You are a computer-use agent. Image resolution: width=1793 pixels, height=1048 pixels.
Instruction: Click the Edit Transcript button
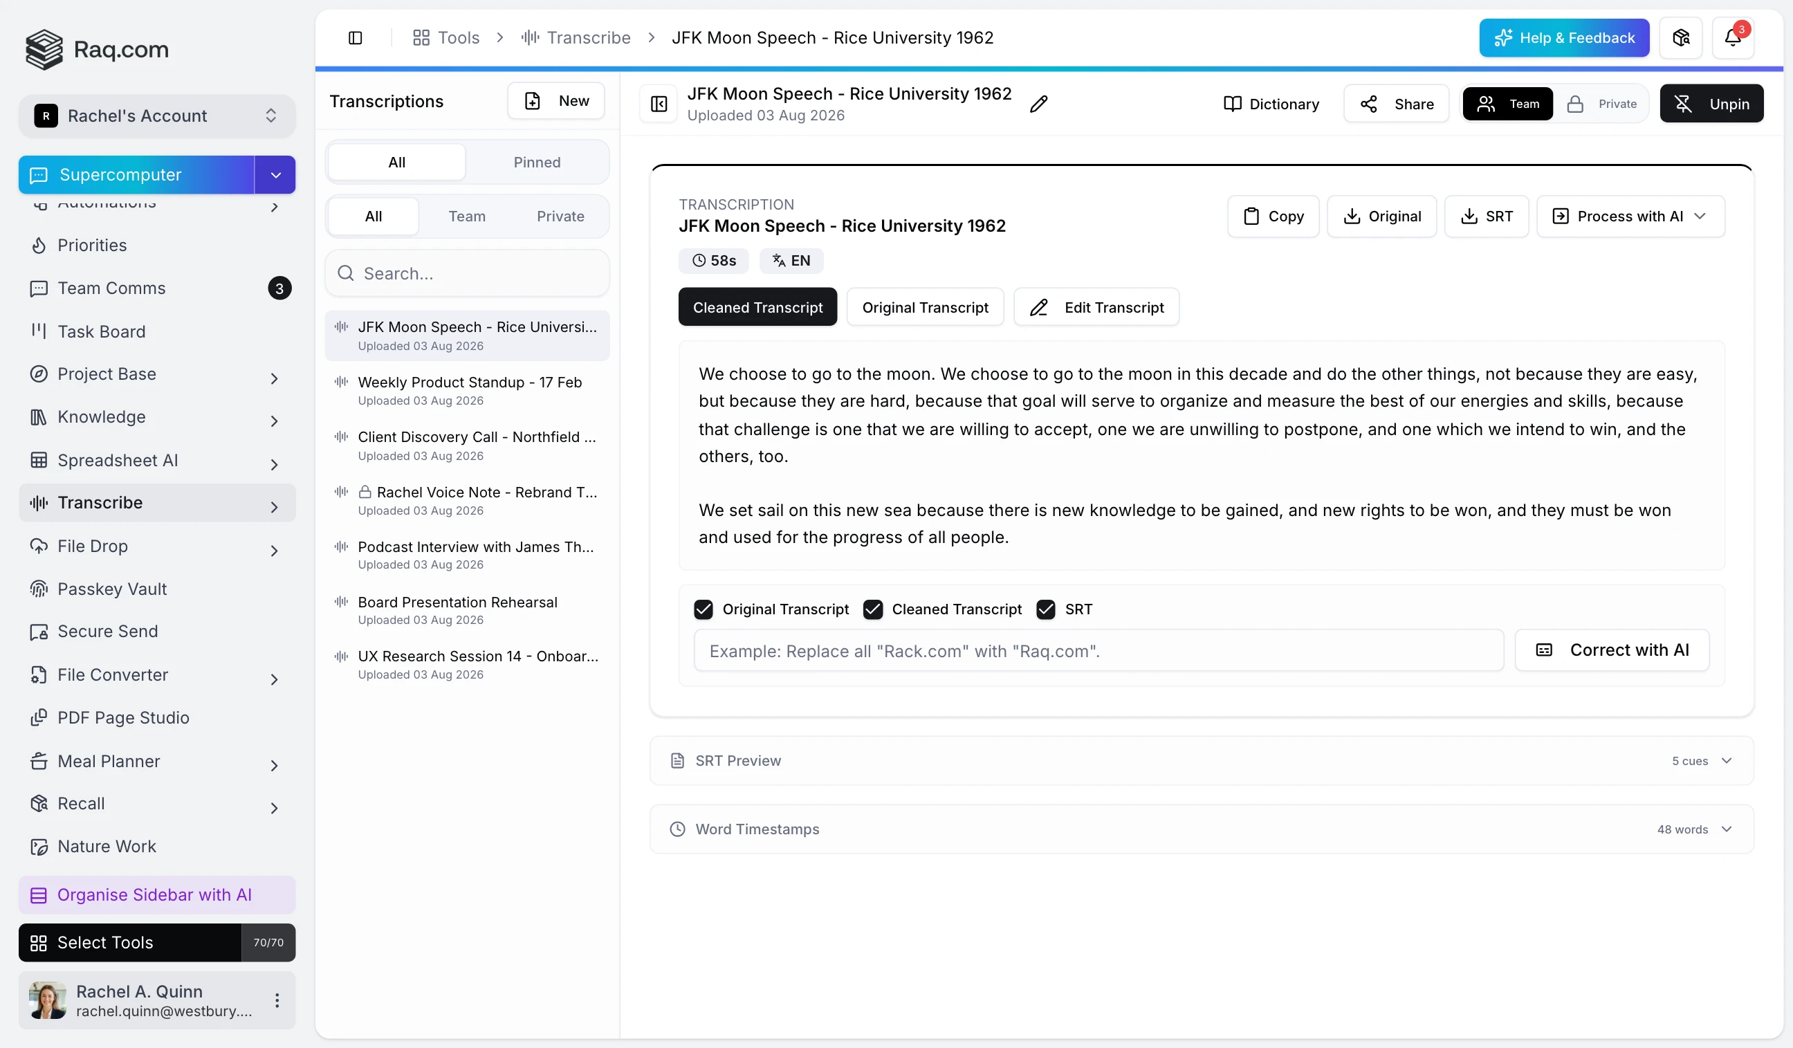(1096, 307)
